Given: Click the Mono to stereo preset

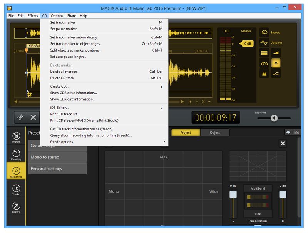Looking at the screenshot, I should (57, 157).
